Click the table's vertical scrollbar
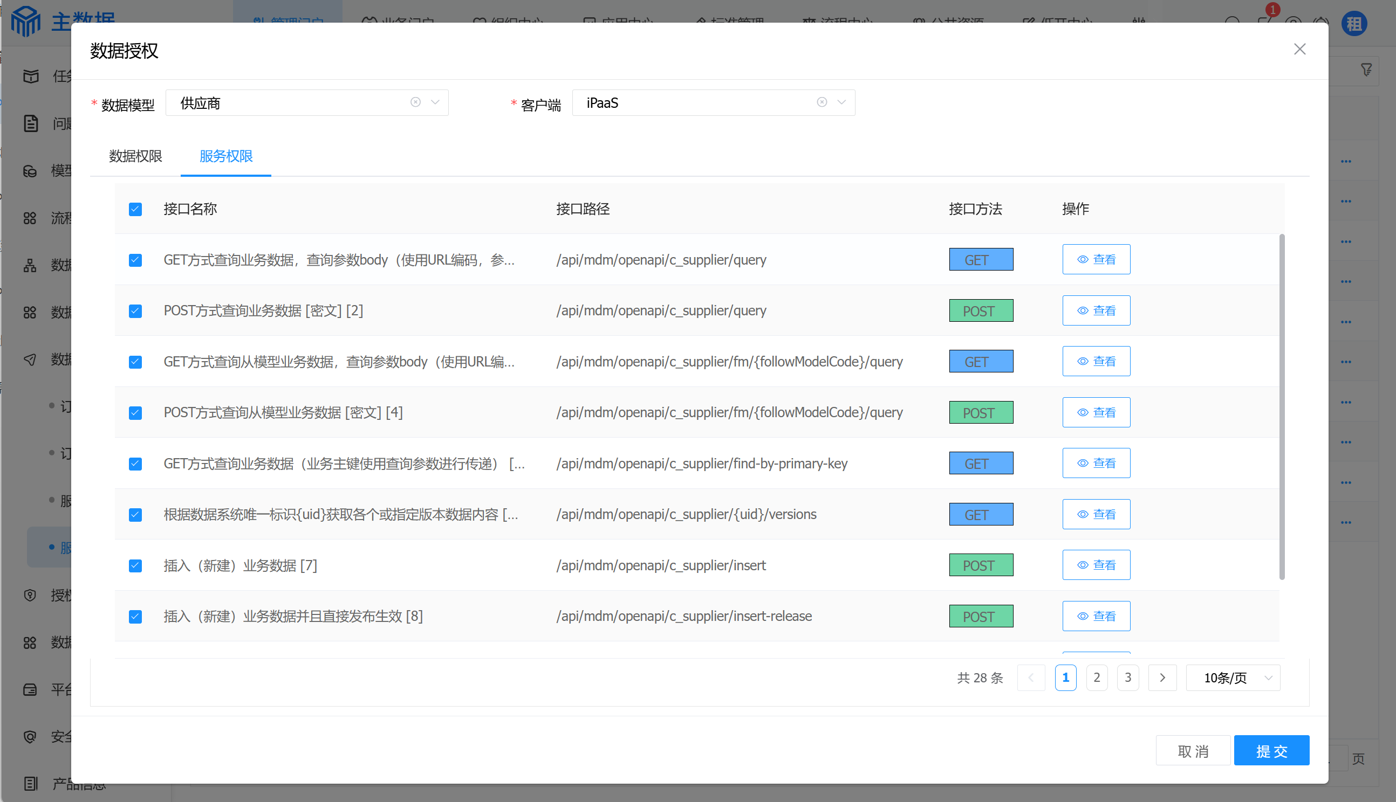Viewport: 1396px width, 802px height. 1281,406
